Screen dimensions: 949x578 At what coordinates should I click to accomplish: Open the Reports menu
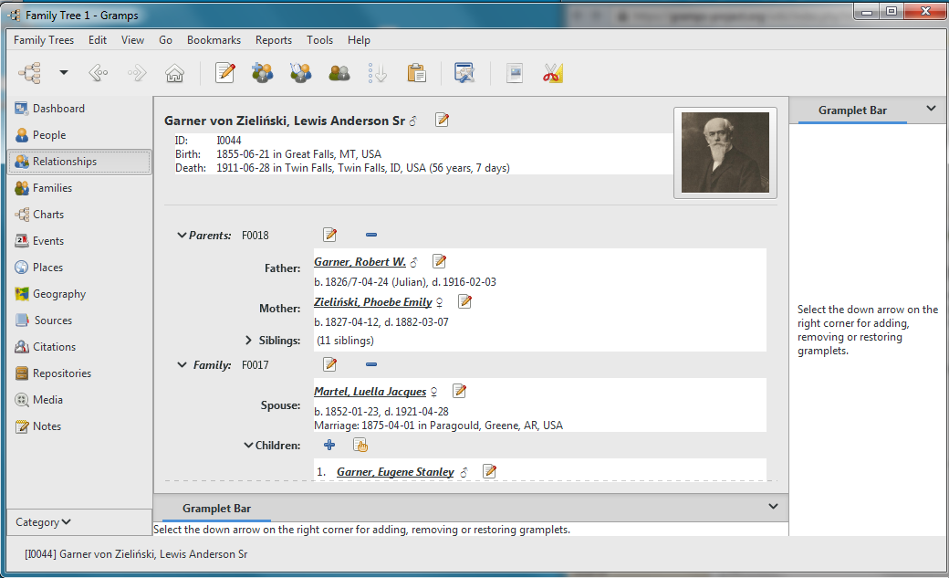pyautogui.click(x=274, y=40)
